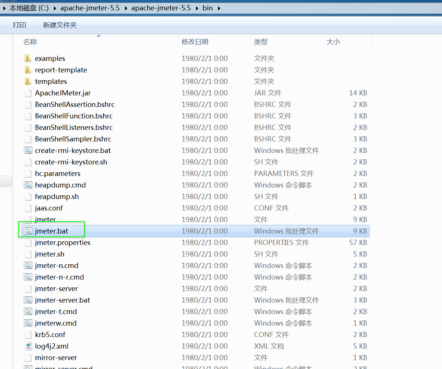Click the ApacheJMeter.jar file icon
The height and width of the screenshot is (369, 442).
click(x=28, y=93)
